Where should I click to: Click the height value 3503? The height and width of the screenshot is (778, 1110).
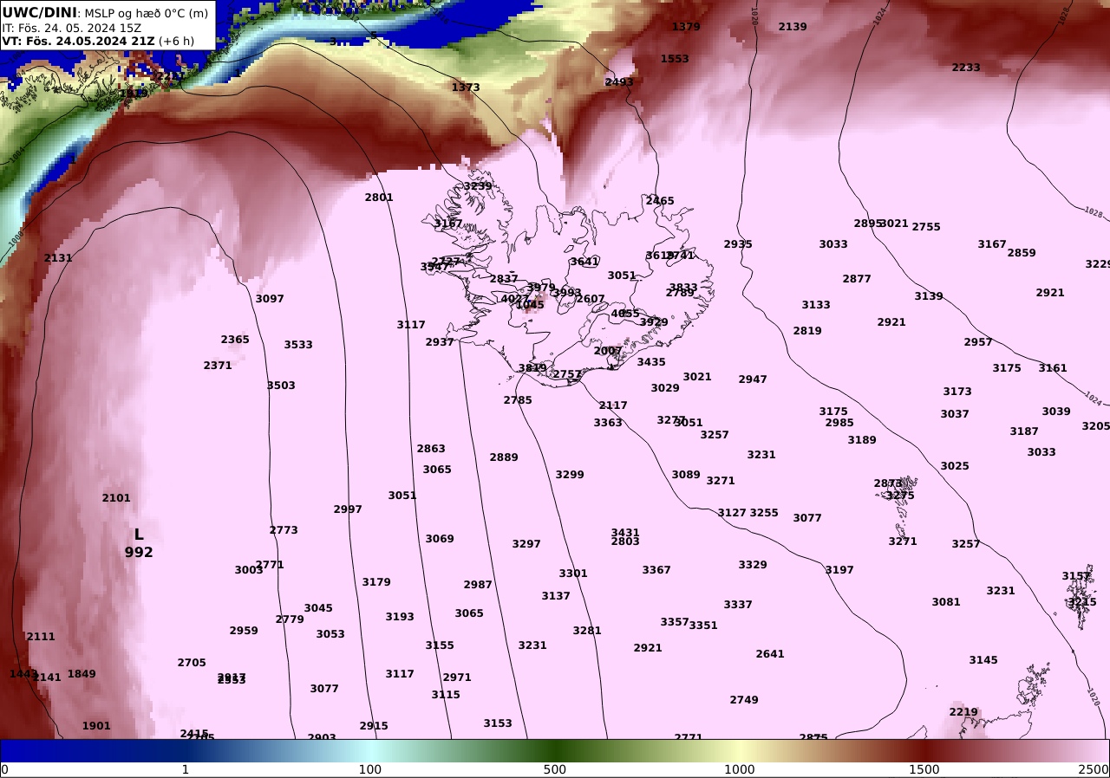pyautogui.click(x=281, y=386)
